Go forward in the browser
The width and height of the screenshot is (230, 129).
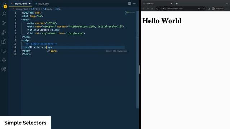coord(148,9)
